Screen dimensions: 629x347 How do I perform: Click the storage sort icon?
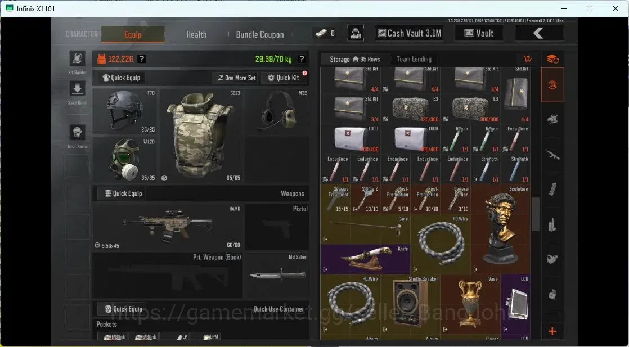click(528, 59)
